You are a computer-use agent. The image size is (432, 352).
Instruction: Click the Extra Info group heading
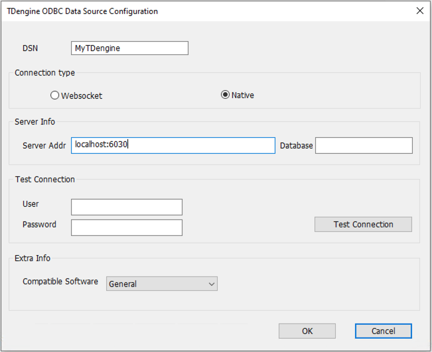(x=33, y=258)
